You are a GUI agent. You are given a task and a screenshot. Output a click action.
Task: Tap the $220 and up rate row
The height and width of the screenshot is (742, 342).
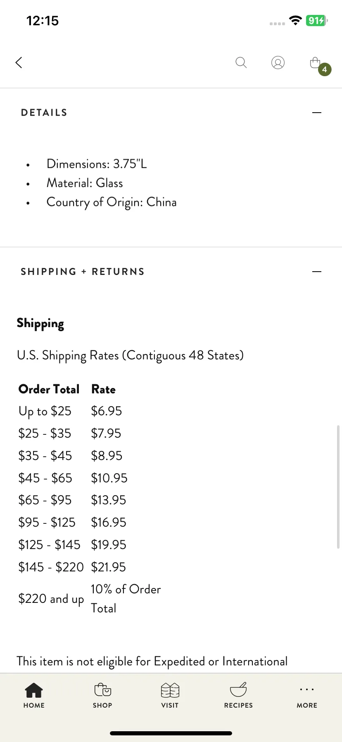tap(90, 599)
